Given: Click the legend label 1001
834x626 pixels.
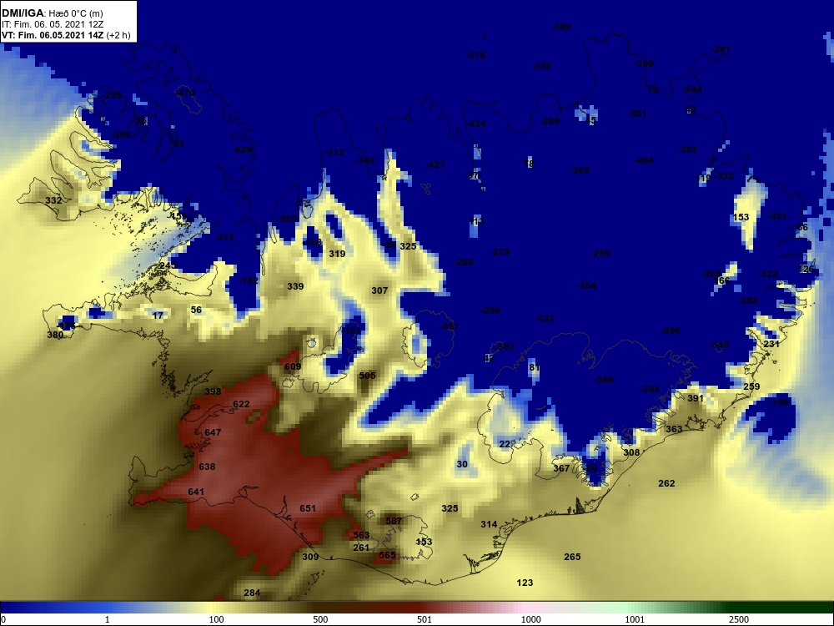Looking at the screenshot, I should 635,619.
